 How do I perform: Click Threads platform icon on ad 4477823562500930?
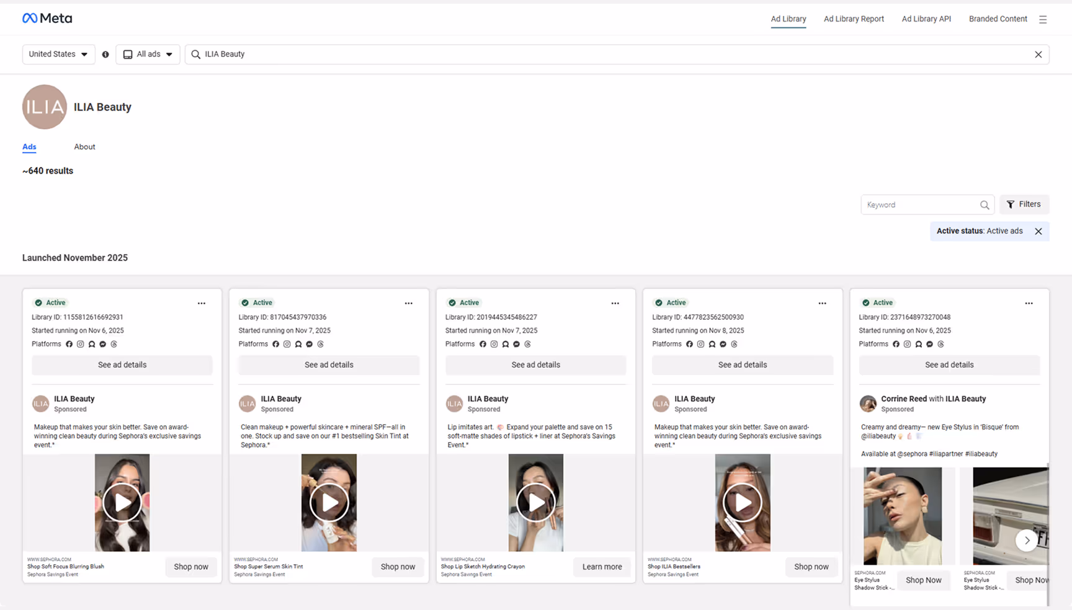734,344
